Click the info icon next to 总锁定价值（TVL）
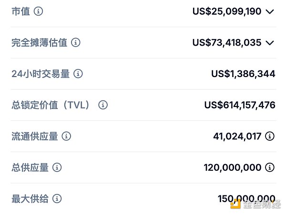The image size is (286, 214). point(103,105)
